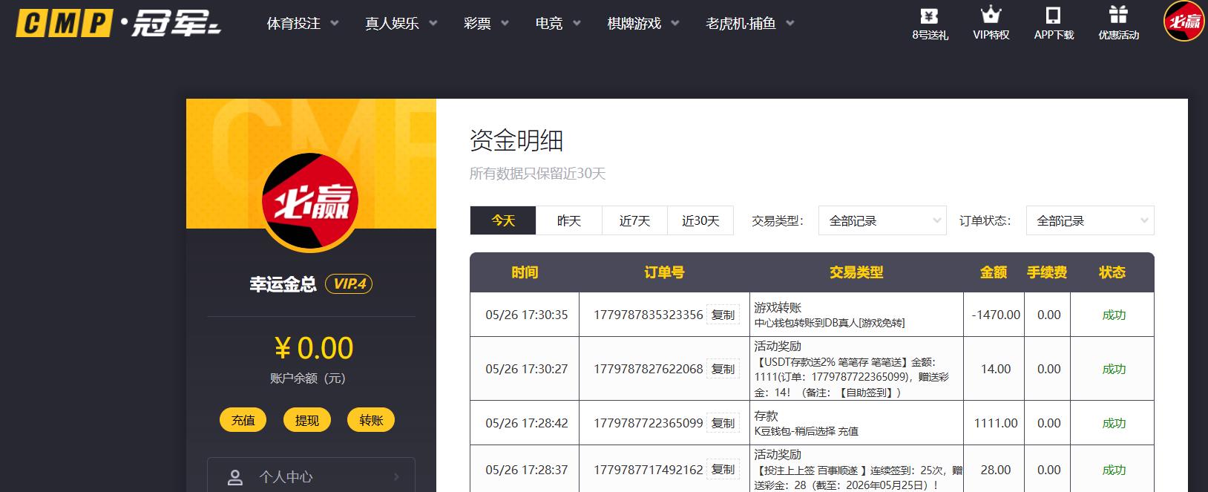1208x492 pixels.
Task: Click the CMP 冠军 site logo
Action: pos(119,23)
